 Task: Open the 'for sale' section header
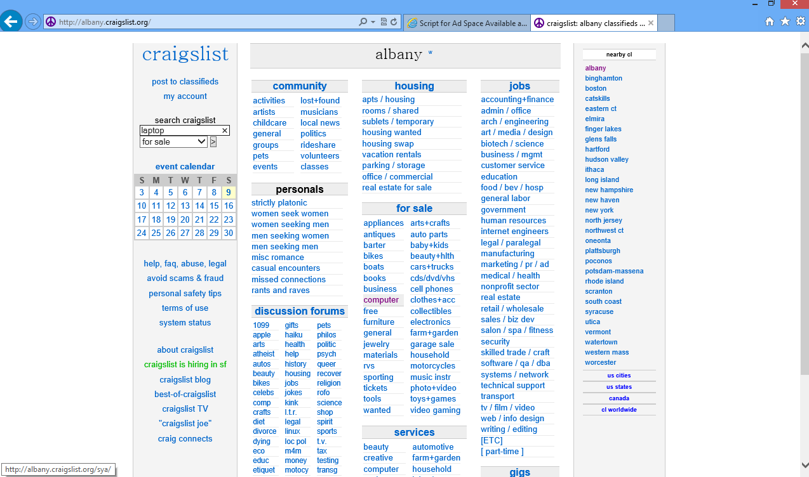pyautogui.click(x=414, y=209)
